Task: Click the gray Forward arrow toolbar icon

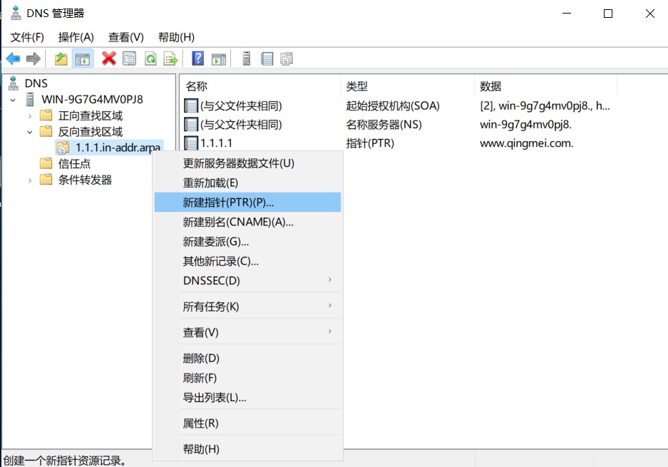Action: pyautogui.click(x=34, y=58)
